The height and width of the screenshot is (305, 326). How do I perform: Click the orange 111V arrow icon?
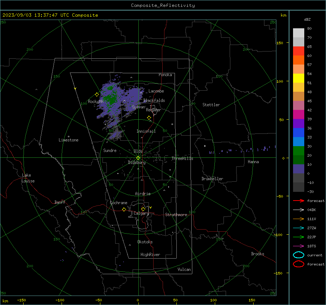[x=298, y=219]
